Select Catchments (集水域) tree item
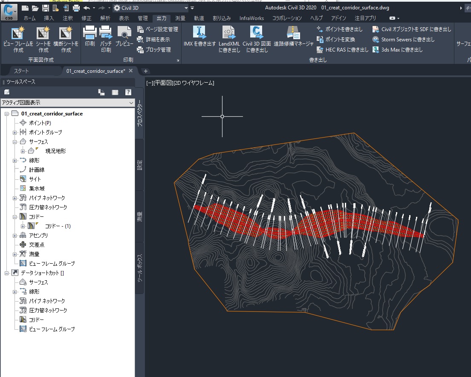The width and height of the screenshot is (471, 377). [x=37, y=188]
